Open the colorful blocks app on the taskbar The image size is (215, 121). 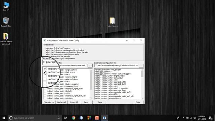(89, 118)
